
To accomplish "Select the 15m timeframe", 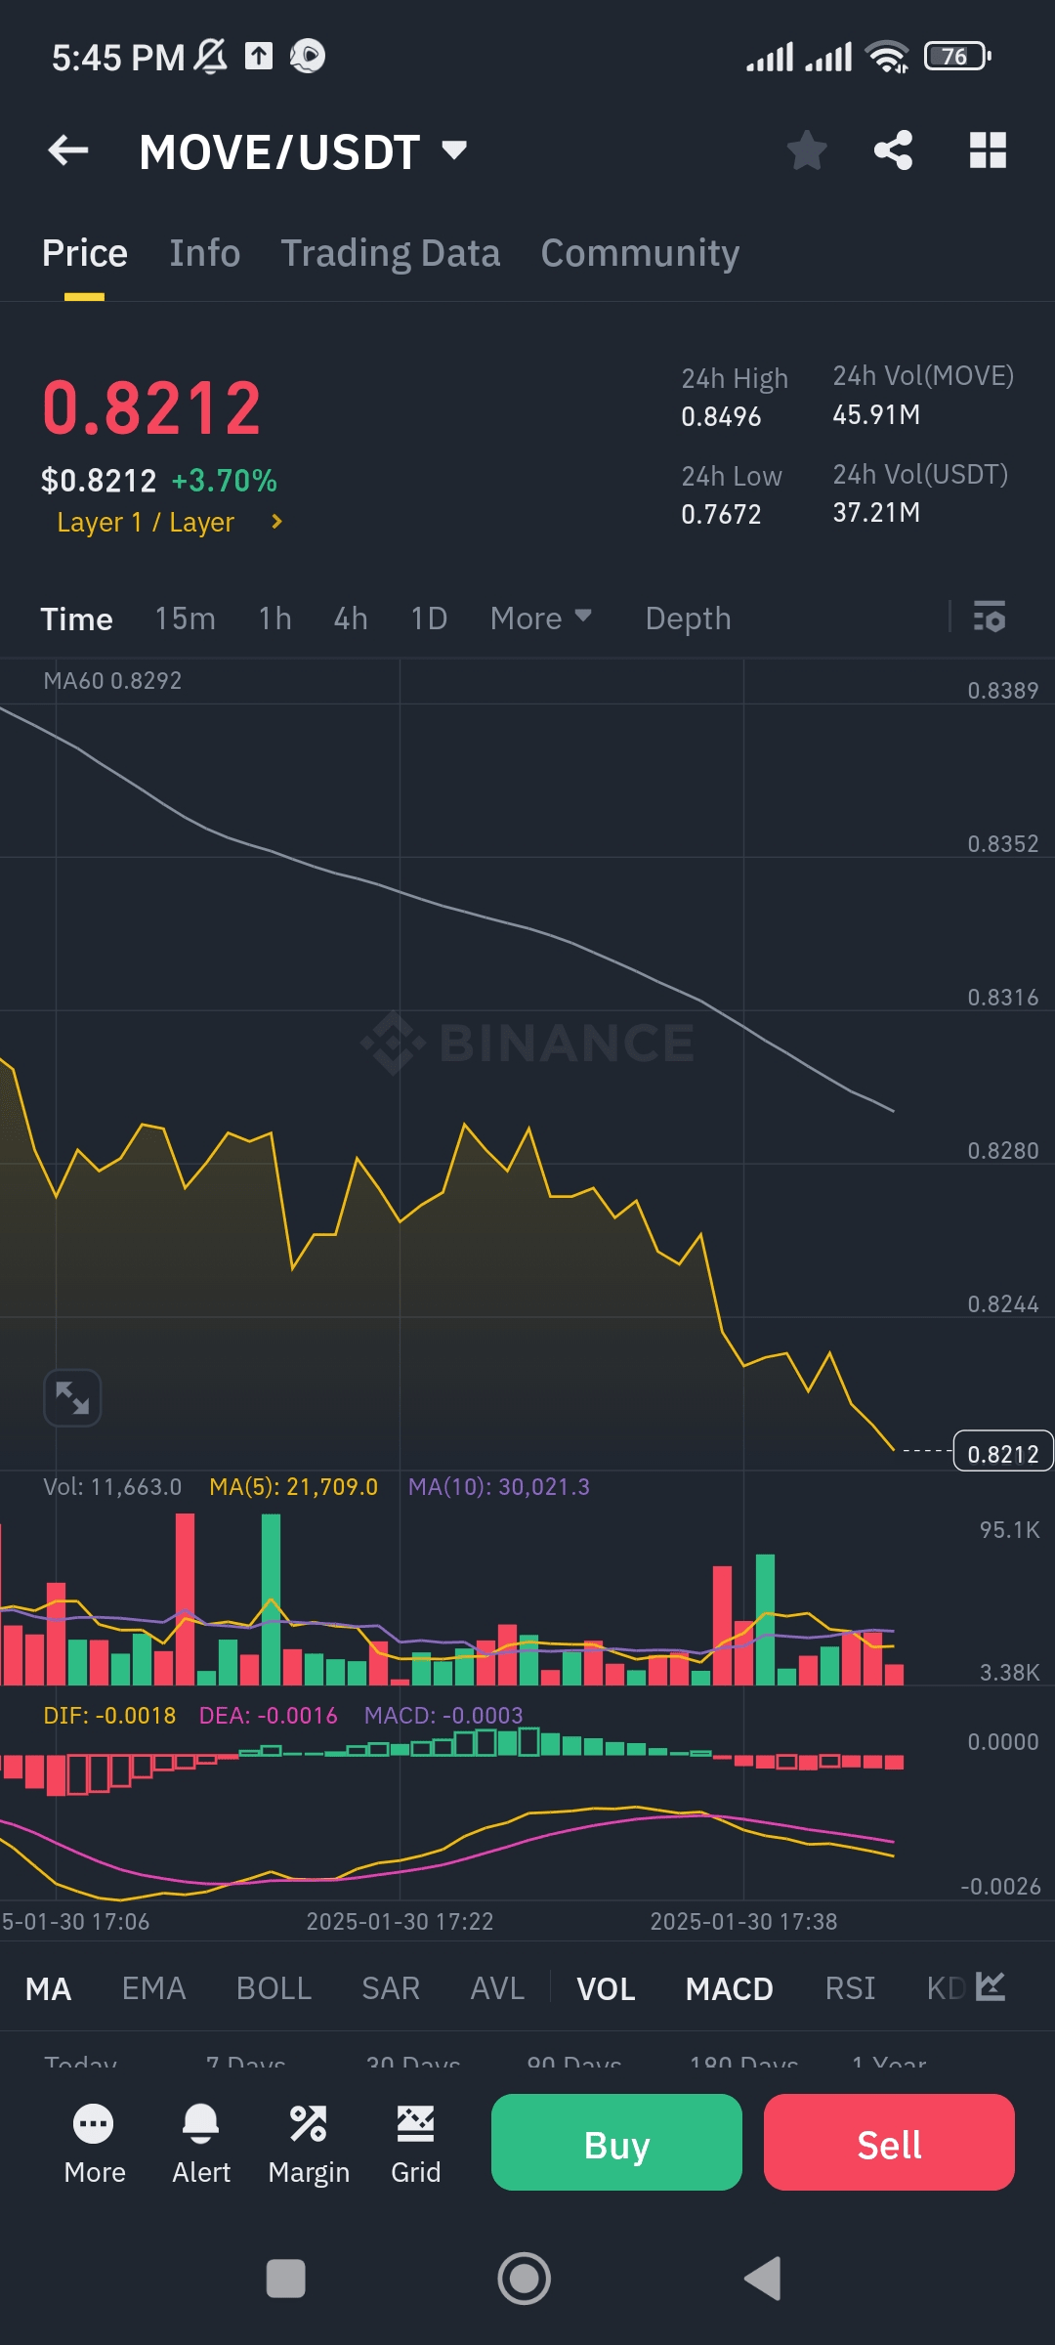I will click(x=185, y=618).
